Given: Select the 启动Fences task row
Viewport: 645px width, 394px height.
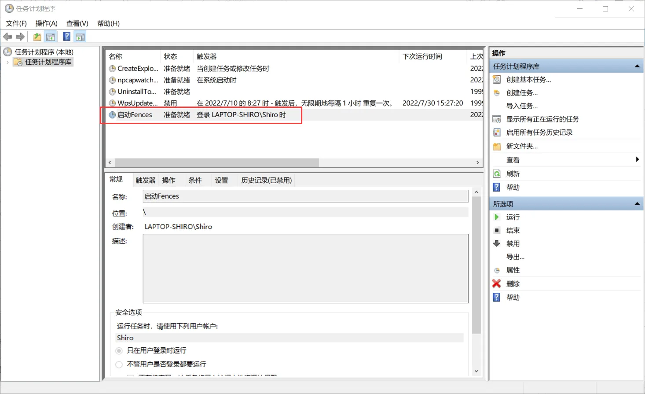Looking at the screenshot, I should point(294,115).
